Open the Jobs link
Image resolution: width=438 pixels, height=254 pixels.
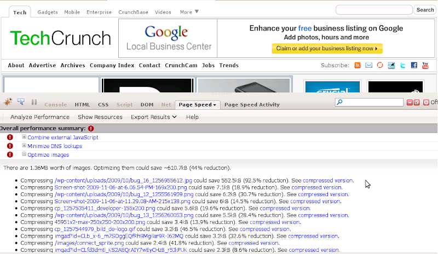(208, 65)
